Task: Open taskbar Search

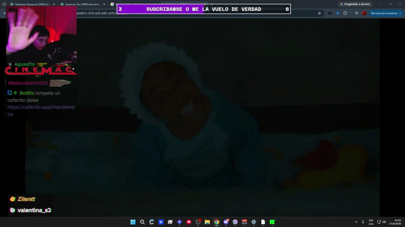Action: tap(142, 222)
